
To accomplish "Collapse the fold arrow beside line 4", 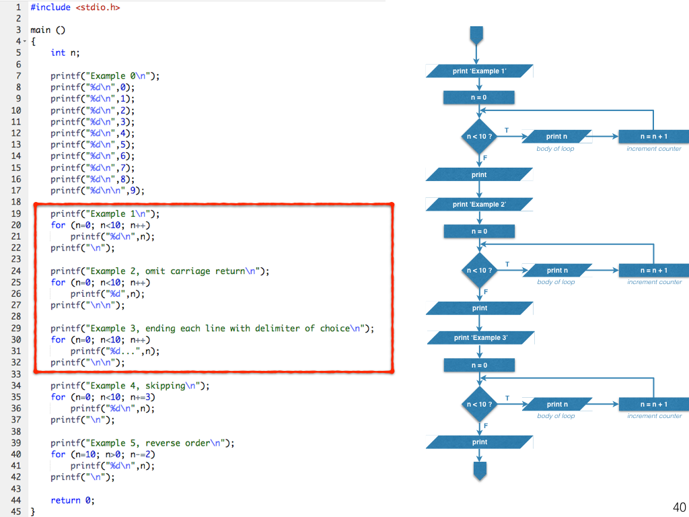I will (x=25, y=42).
